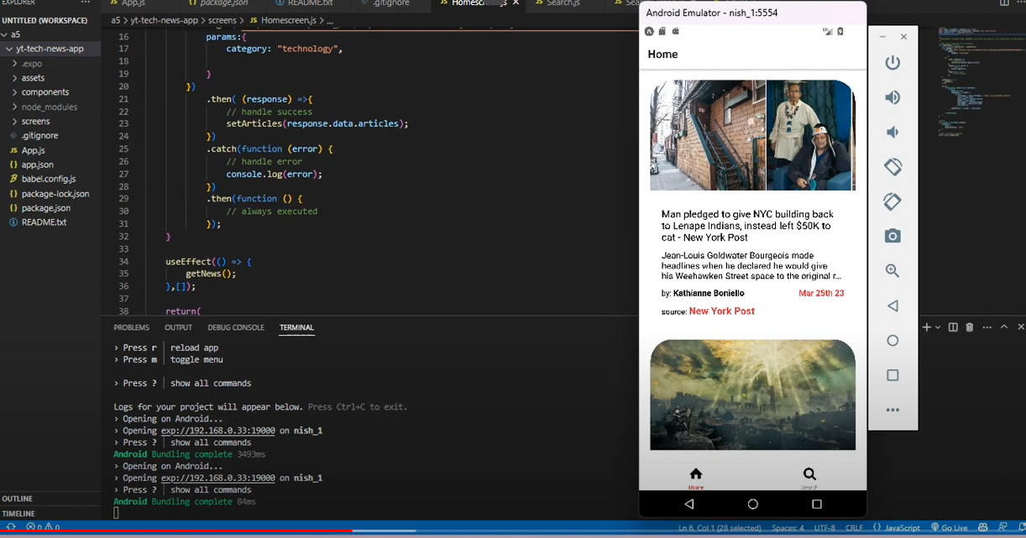
Task: Tap the New York Post source link
Action: pos(721,311)
